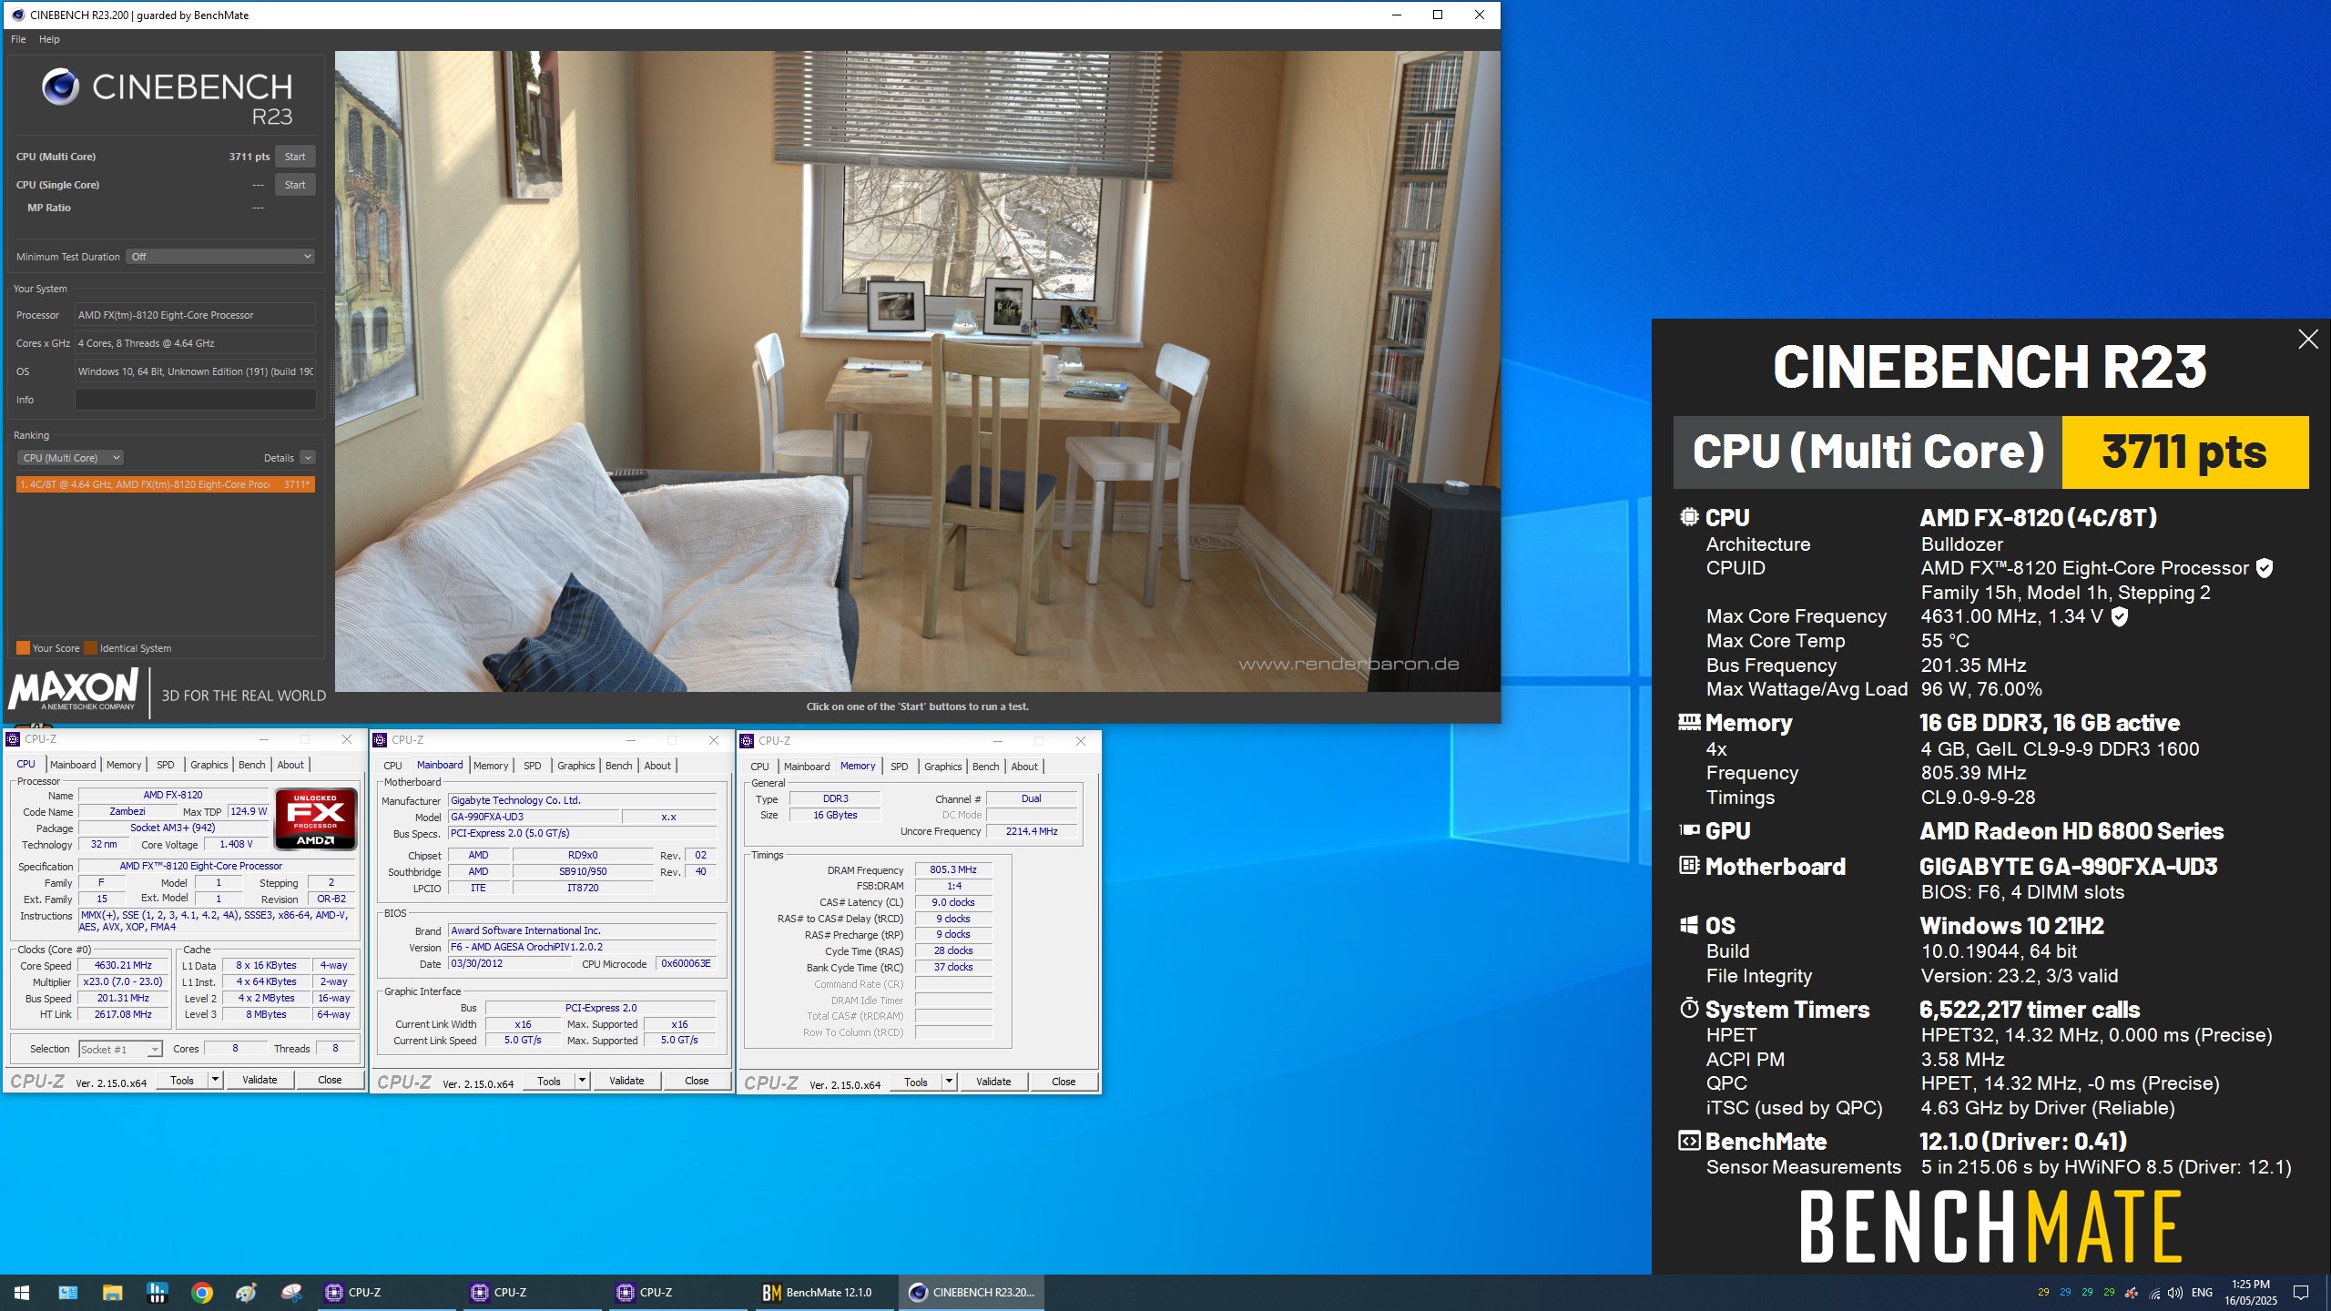Image resolution: width=2331 pixels, height=1311 pixels.
Task: Click the Cinebench sphere logo
Action: 60,87
